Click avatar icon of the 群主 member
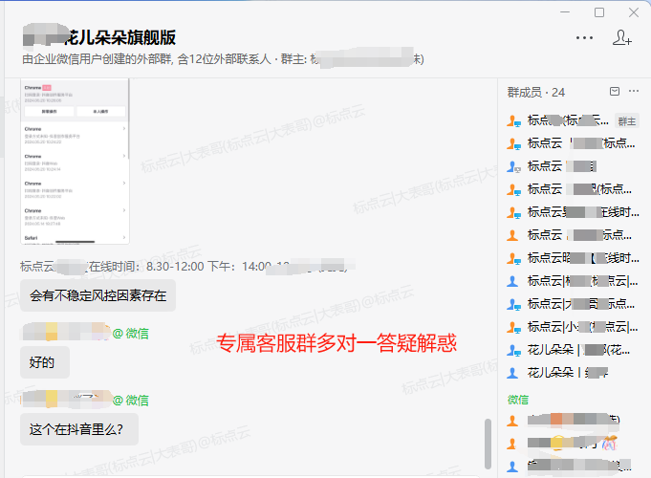651x478 pixels. [x=513, y=121]
